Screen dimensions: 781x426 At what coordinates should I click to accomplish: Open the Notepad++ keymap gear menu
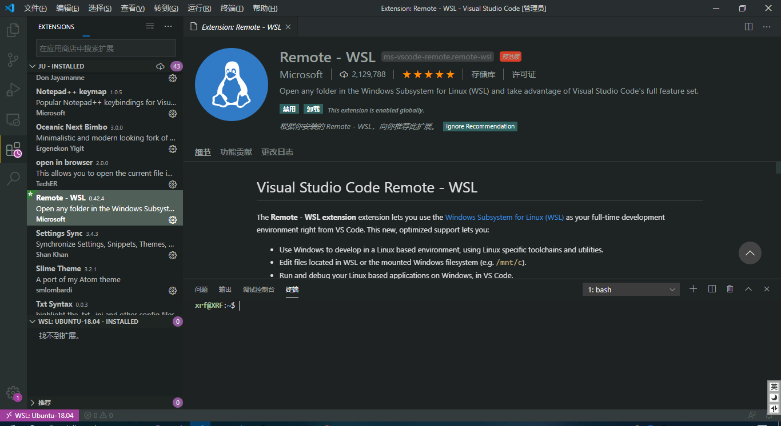pyautogui.click(x=173, y=114)
